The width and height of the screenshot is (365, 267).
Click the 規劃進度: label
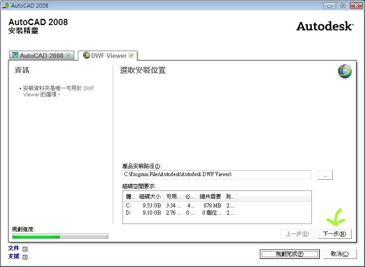(x=23, y=229)
